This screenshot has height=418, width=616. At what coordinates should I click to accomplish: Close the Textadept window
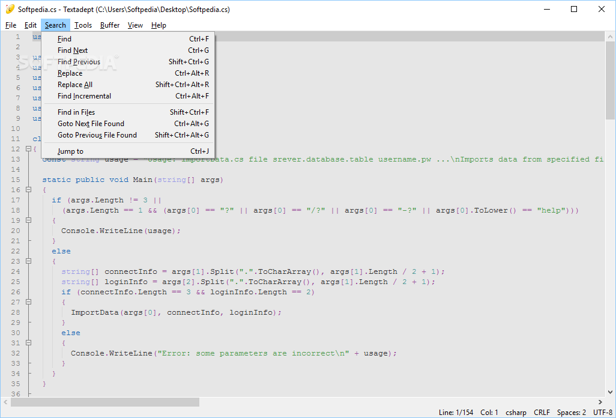[x=602, y=9]
